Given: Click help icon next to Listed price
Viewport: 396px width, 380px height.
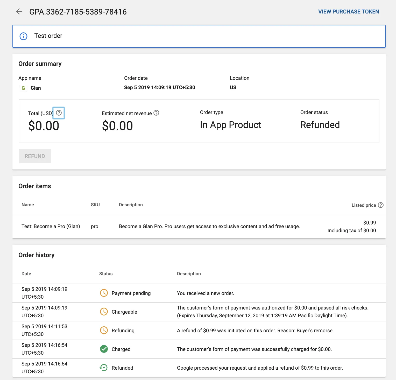Looking at the screenshot, I should (x=380, y=205).
